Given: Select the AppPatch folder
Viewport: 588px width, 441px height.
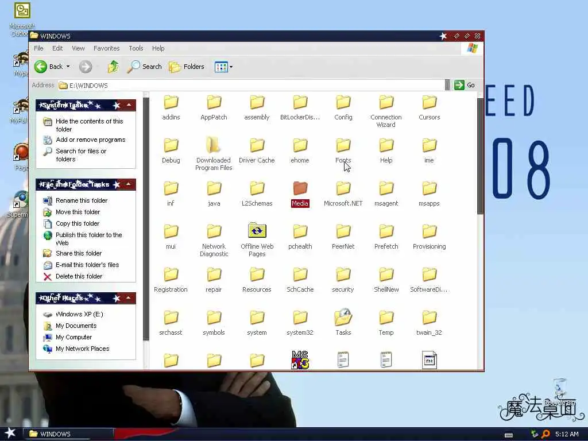Looking at the screenshot, I should coord(214,107).
